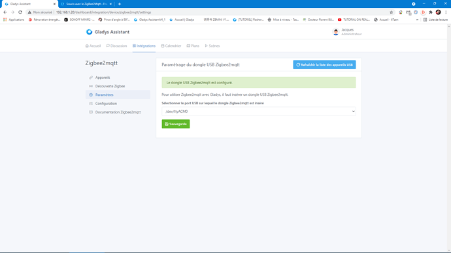
Task: Click the Chrome profile picture icon
Action: pyautogui.click(x=439, y=12)
